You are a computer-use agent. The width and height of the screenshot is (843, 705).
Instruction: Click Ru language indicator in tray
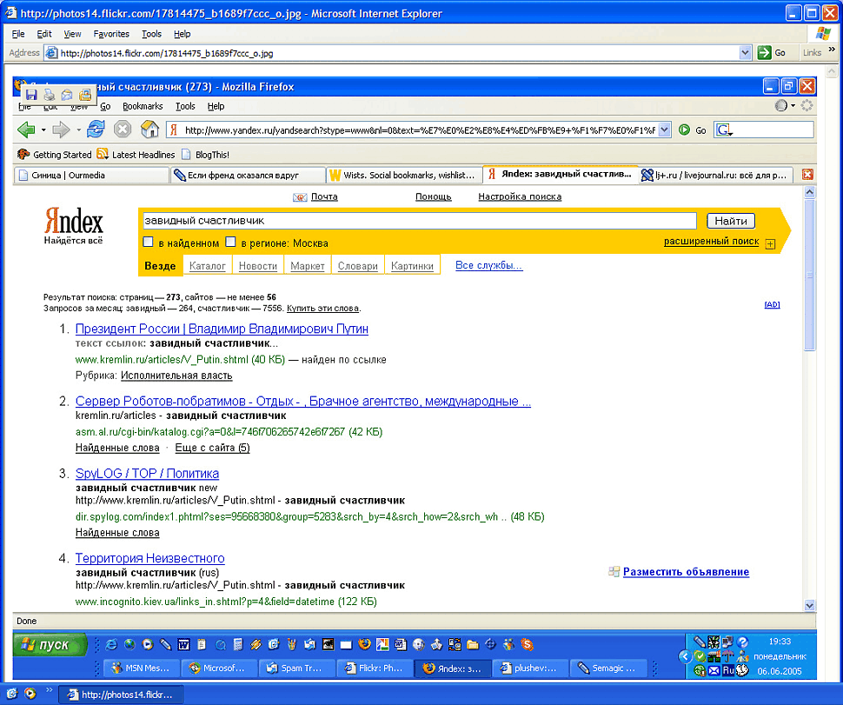point(728,670)
